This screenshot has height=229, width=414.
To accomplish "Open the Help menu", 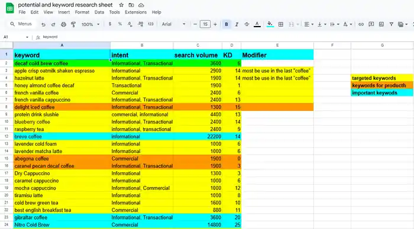I will click(156, 12).
